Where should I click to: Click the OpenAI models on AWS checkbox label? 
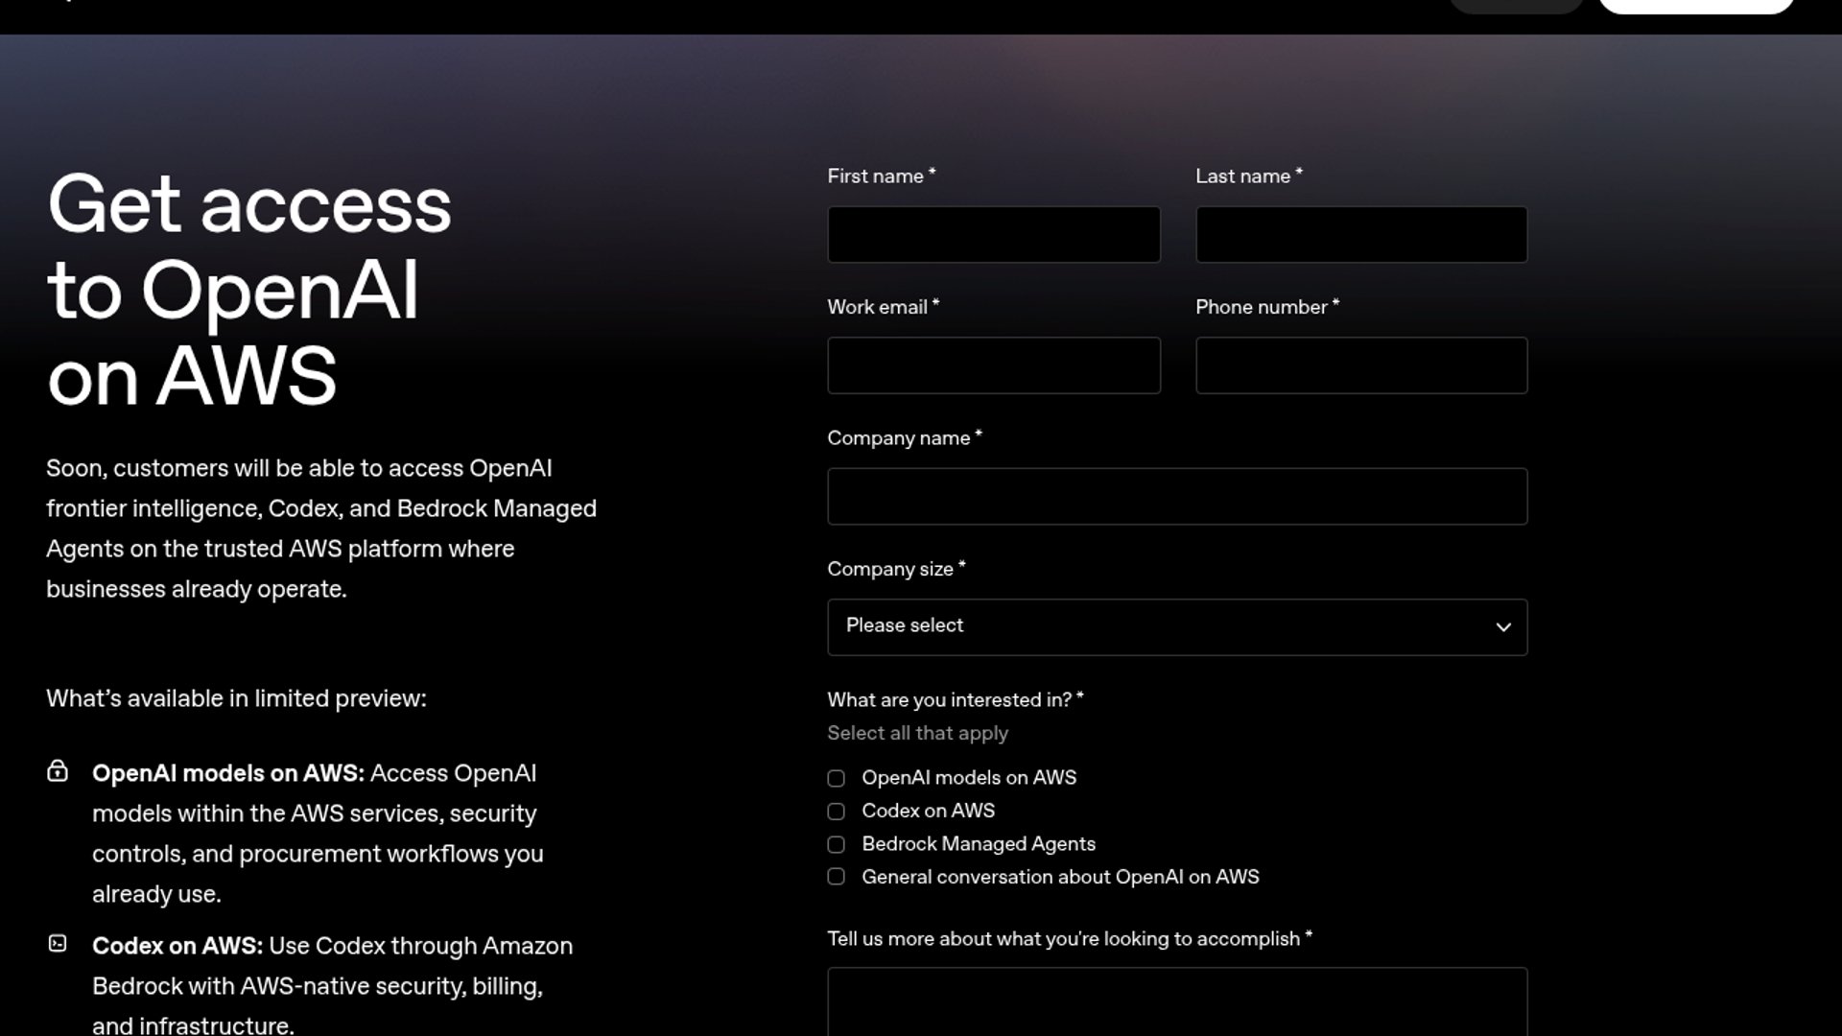point(968,778)
